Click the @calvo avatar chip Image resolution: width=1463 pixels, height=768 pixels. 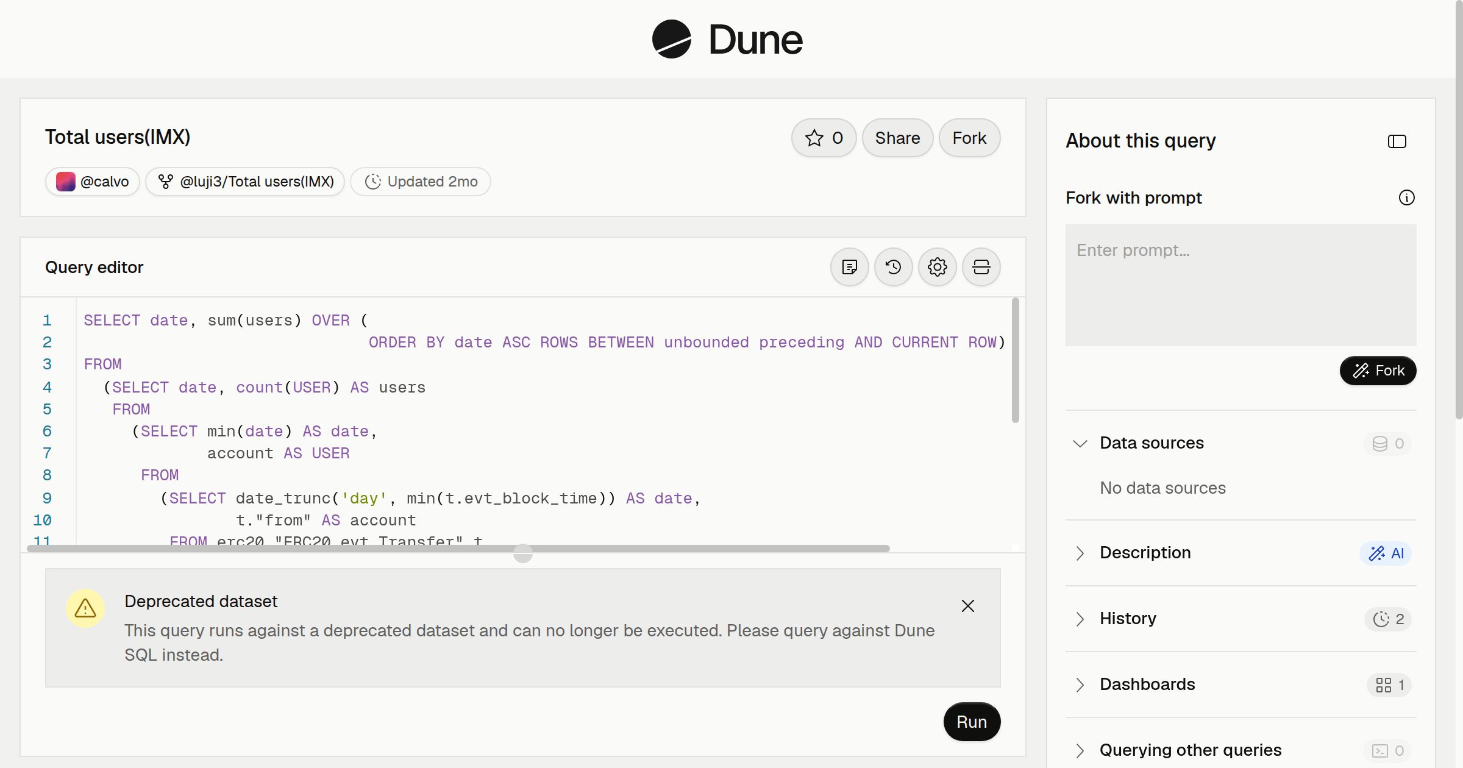pyautogui.click(x=93, y=182)
